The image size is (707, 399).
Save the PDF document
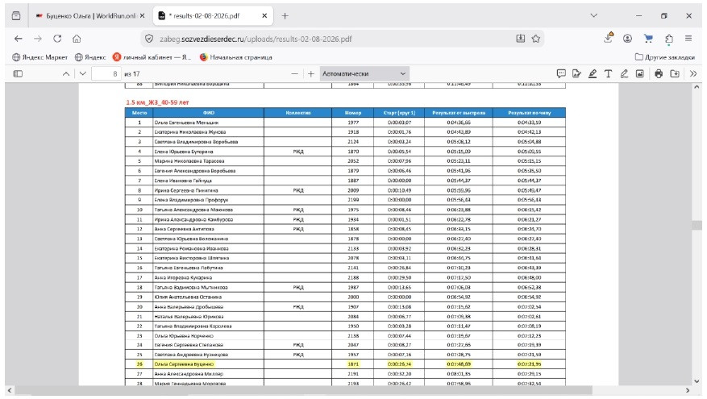pyautogui.click(x=675, y=73)
